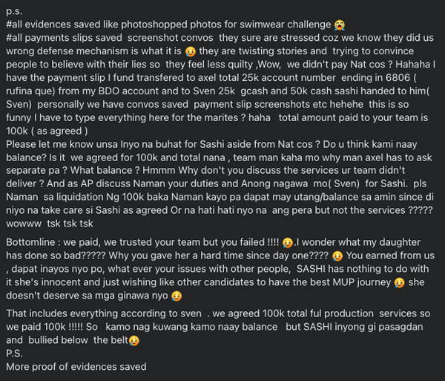The image size is (445, 381).
Task: Click the crying emoji after 'you failed !!!!'
Action: pos(288,243)
